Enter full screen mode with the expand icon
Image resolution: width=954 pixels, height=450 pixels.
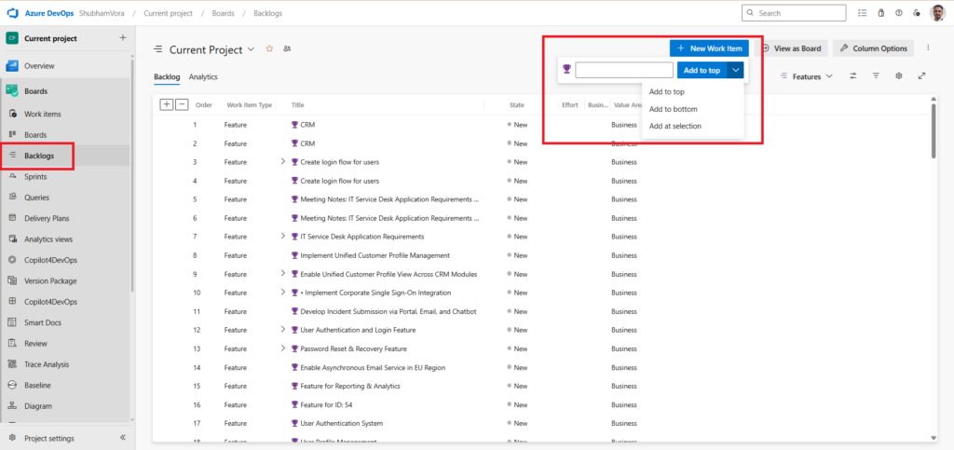[x=921, y=76]
